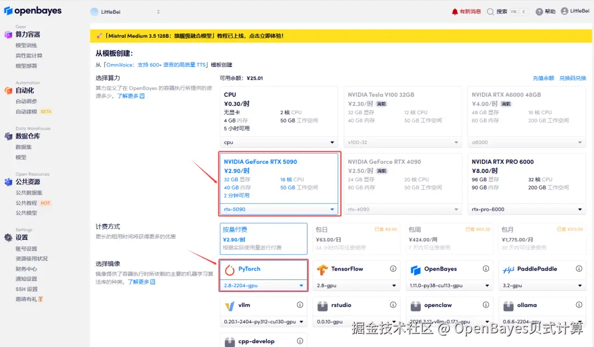Open 公共教程 HOT in sidebar

(33, 203)
